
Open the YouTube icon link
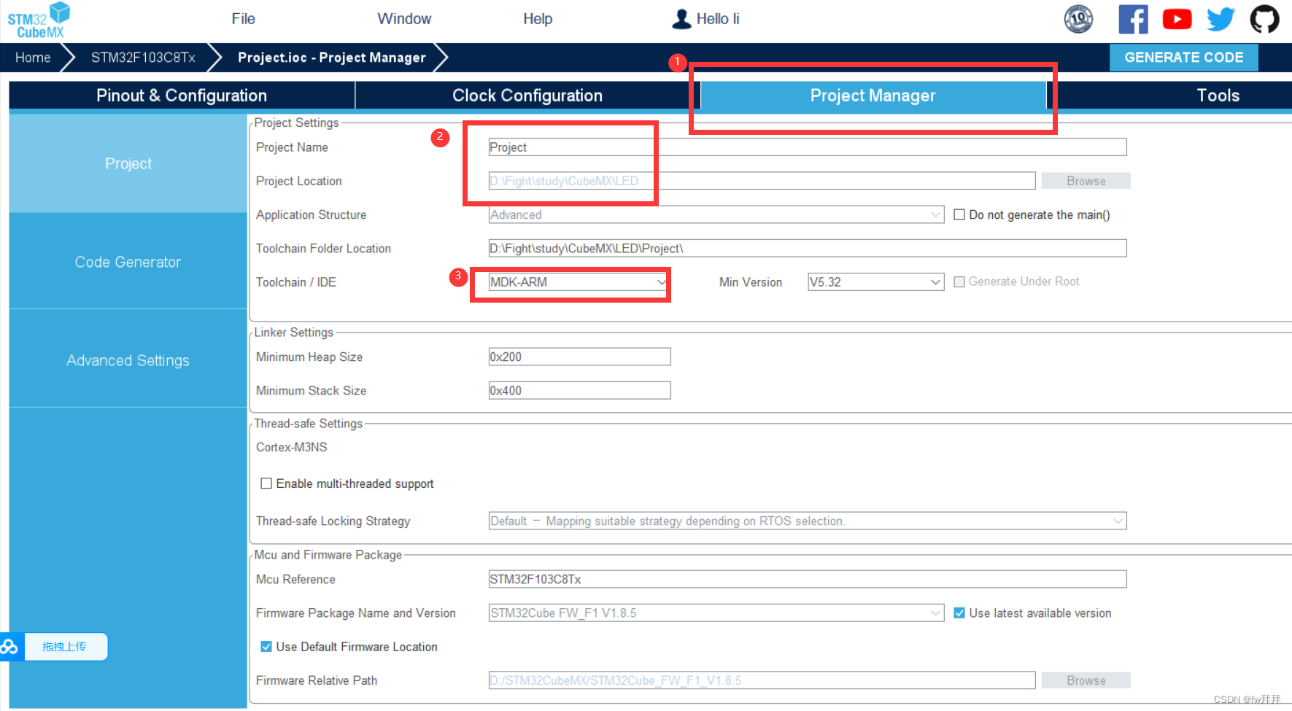click(x=1177, y=19)
